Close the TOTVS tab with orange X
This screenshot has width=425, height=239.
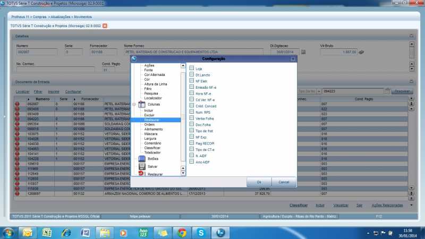(105, 25)
